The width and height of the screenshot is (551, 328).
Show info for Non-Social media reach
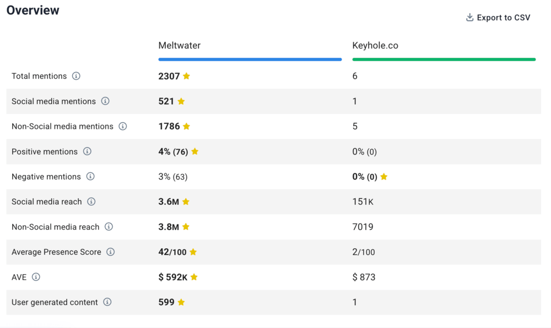point(109,227)
